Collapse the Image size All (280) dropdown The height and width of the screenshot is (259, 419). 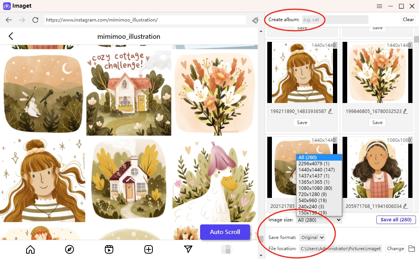click(319, 220)
